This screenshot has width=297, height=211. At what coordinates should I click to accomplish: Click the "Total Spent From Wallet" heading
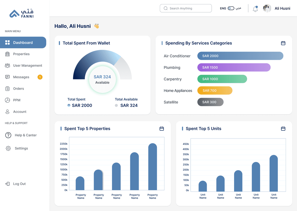pyautogui.click(x=86, y=43)
